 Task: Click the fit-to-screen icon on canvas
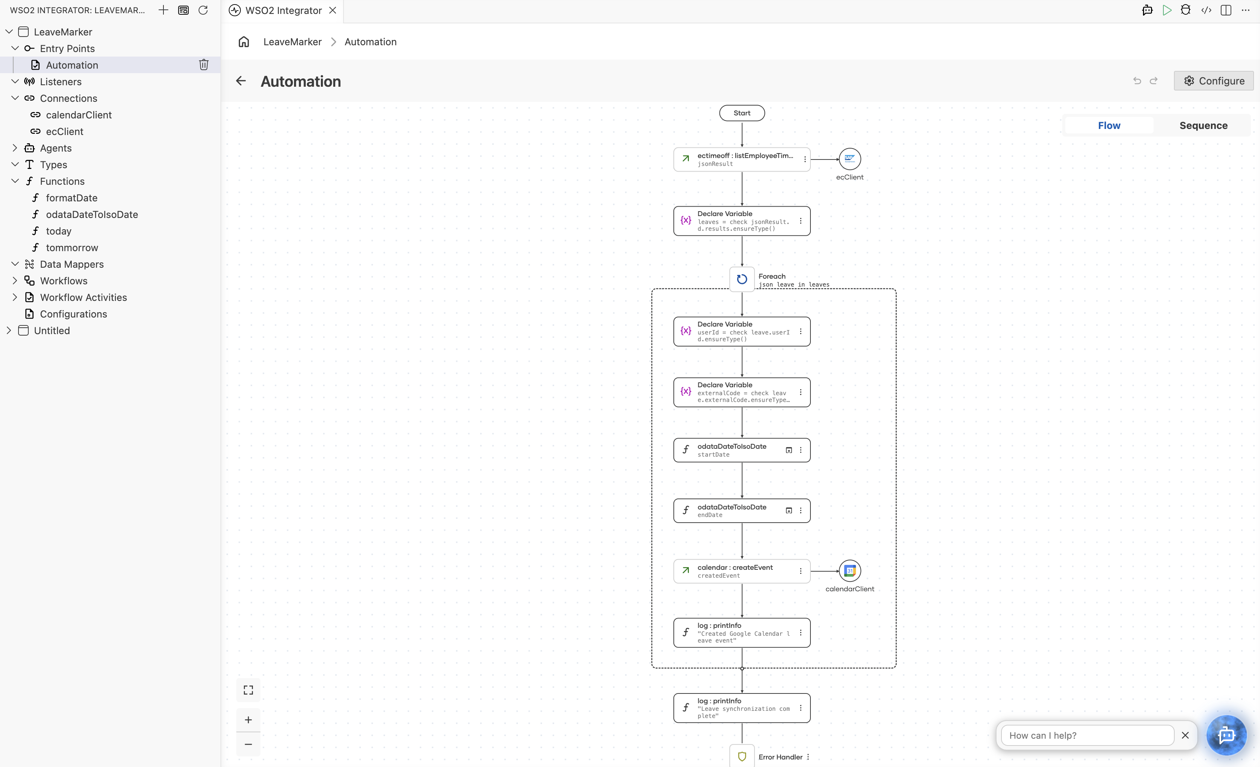(248, 690)
